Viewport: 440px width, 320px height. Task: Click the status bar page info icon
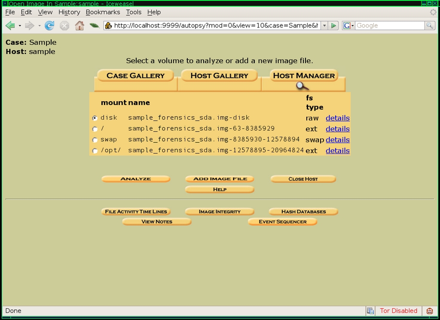tap(370, 311)
